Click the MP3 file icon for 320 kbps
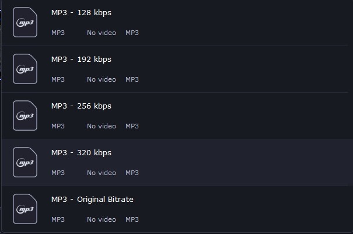 click(x=25, y=162)
